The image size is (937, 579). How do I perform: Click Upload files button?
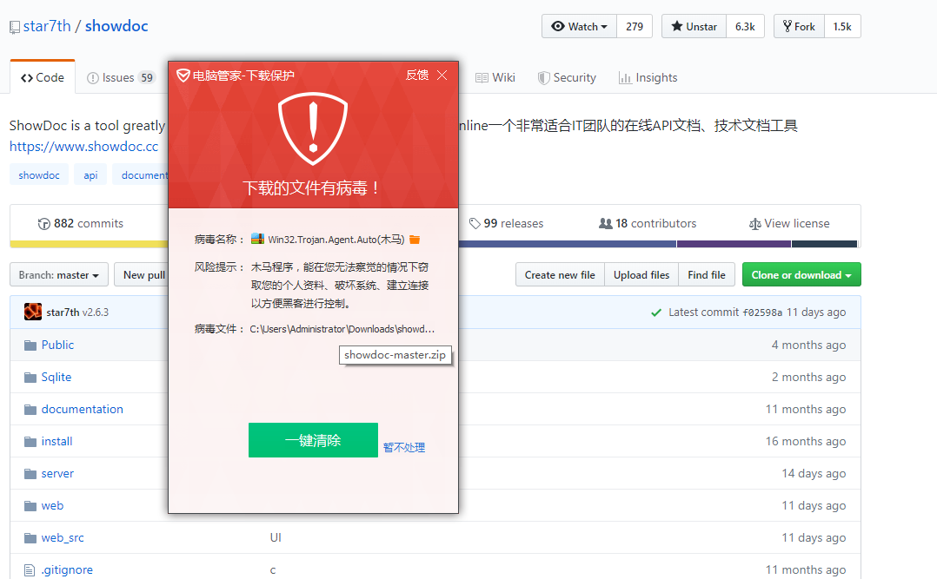(x=641, y=274)
